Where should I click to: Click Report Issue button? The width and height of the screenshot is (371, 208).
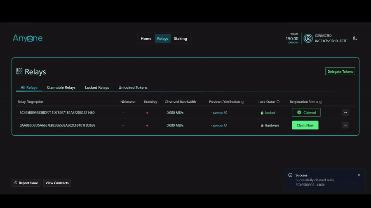[x=26, y=183]
